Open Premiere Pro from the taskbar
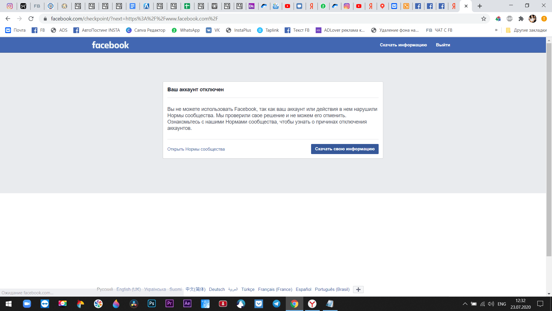 (169, 304)
